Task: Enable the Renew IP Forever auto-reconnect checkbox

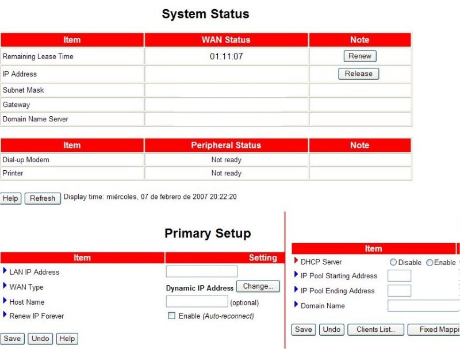Action: 171,316
